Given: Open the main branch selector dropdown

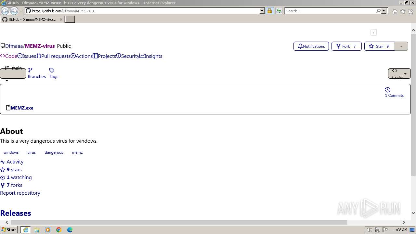Looking at the screenshot, I should (13, 73).
